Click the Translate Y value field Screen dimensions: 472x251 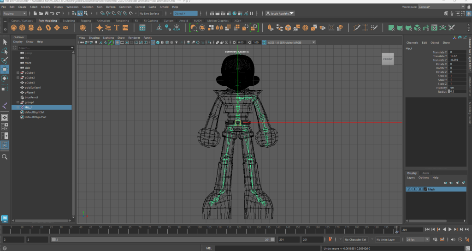(456, 56)
